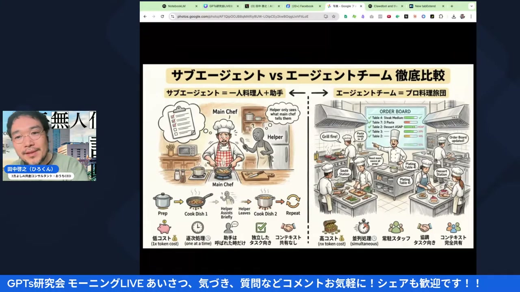Open the Chrome three-dot menu

(x=471, y=17)
